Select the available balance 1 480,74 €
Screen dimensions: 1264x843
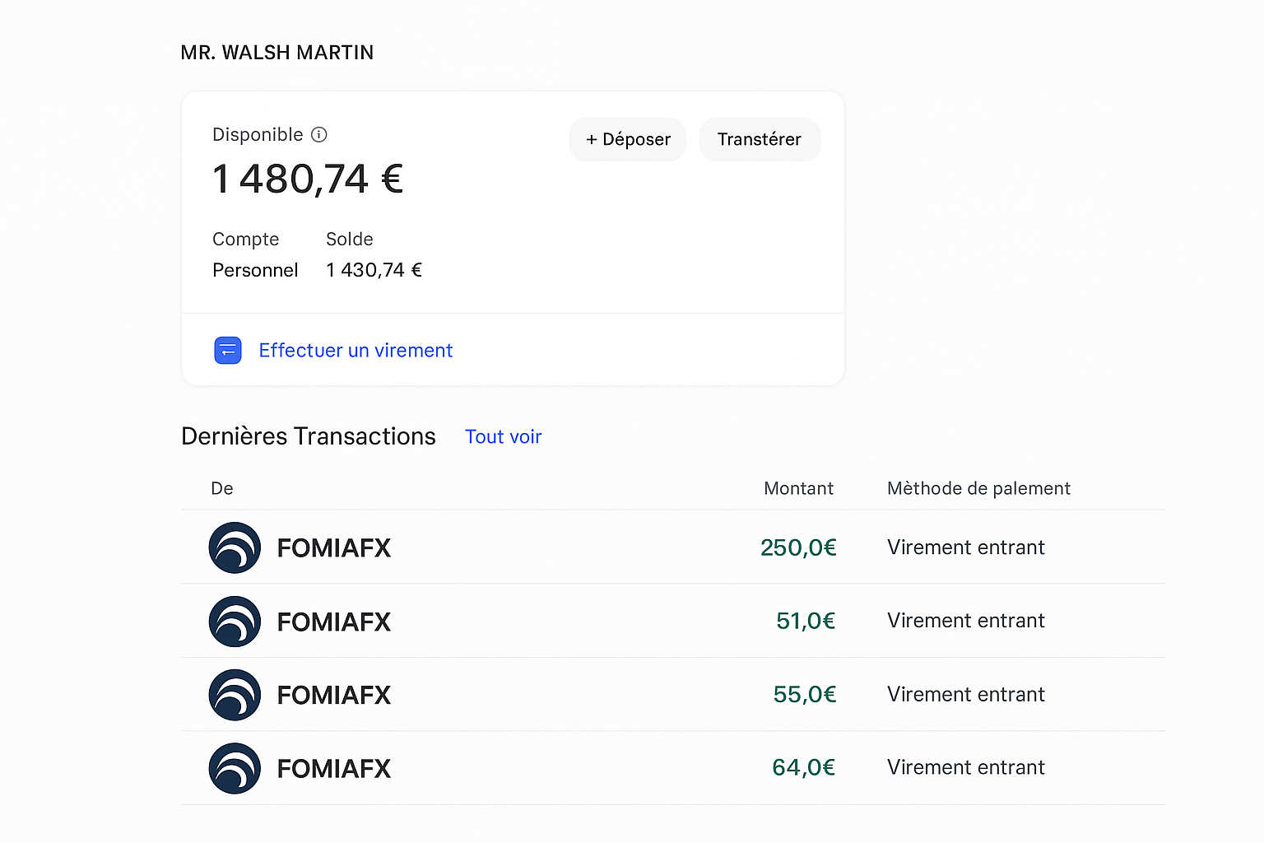308,179
